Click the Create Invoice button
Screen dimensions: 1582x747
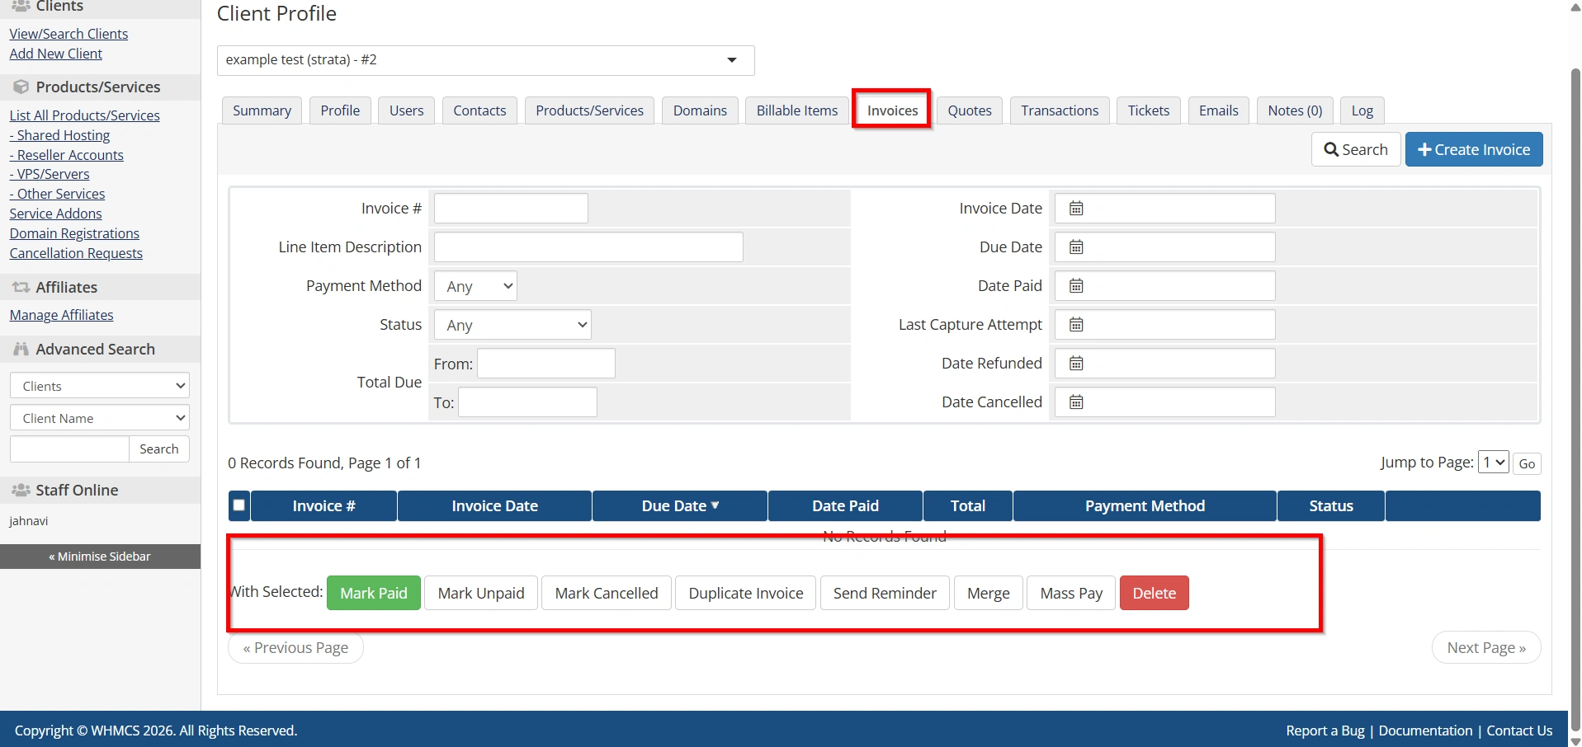(1474, 149)
